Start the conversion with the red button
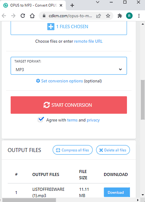The height and width of the screenshot is (202, 145). [69, 105]
